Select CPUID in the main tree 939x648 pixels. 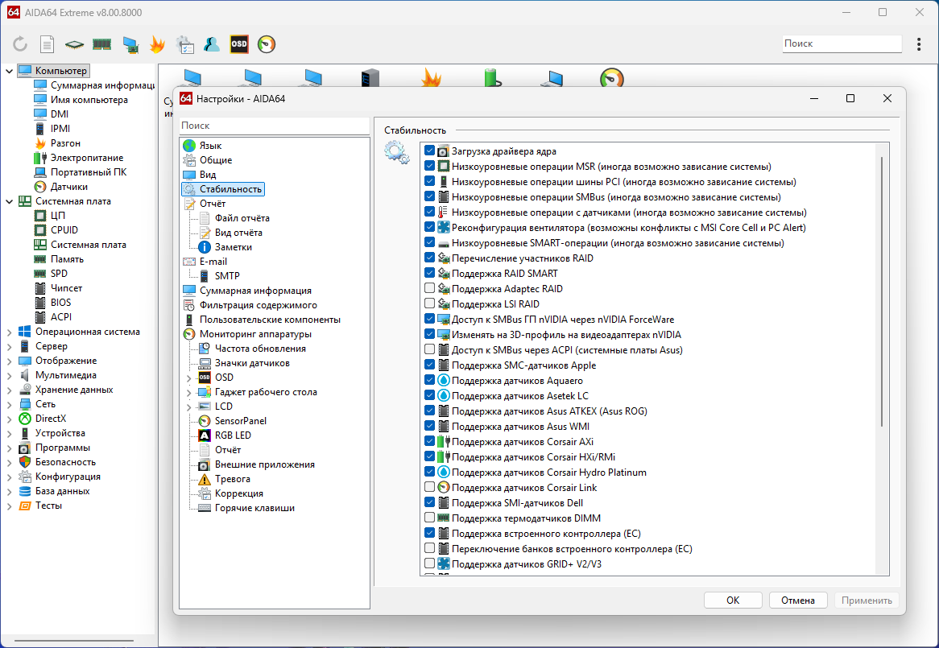point(64,229)
